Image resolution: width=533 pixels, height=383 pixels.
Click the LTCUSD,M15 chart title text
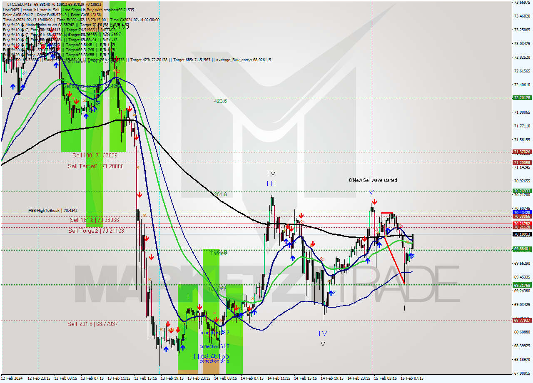coord(19,4)
